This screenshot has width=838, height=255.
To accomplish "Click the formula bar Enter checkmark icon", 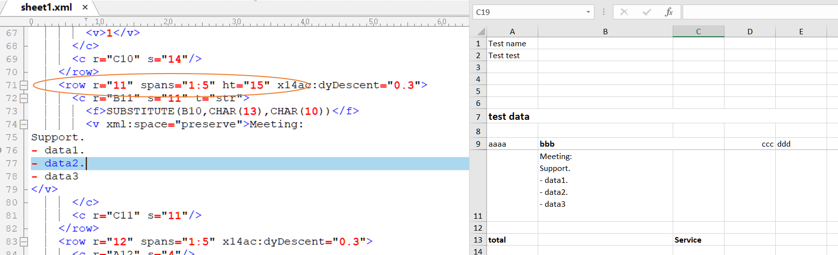I will click(646, 12).
